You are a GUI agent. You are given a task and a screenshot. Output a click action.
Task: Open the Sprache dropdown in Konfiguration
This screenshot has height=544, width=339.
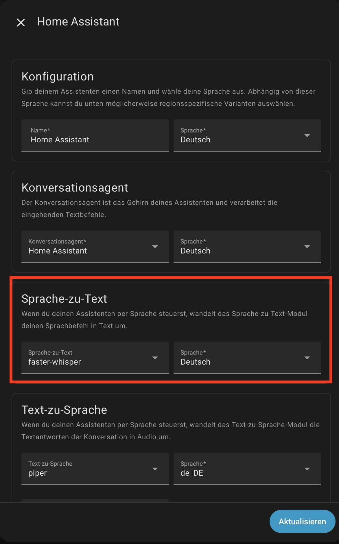click(x=247, y=135)
